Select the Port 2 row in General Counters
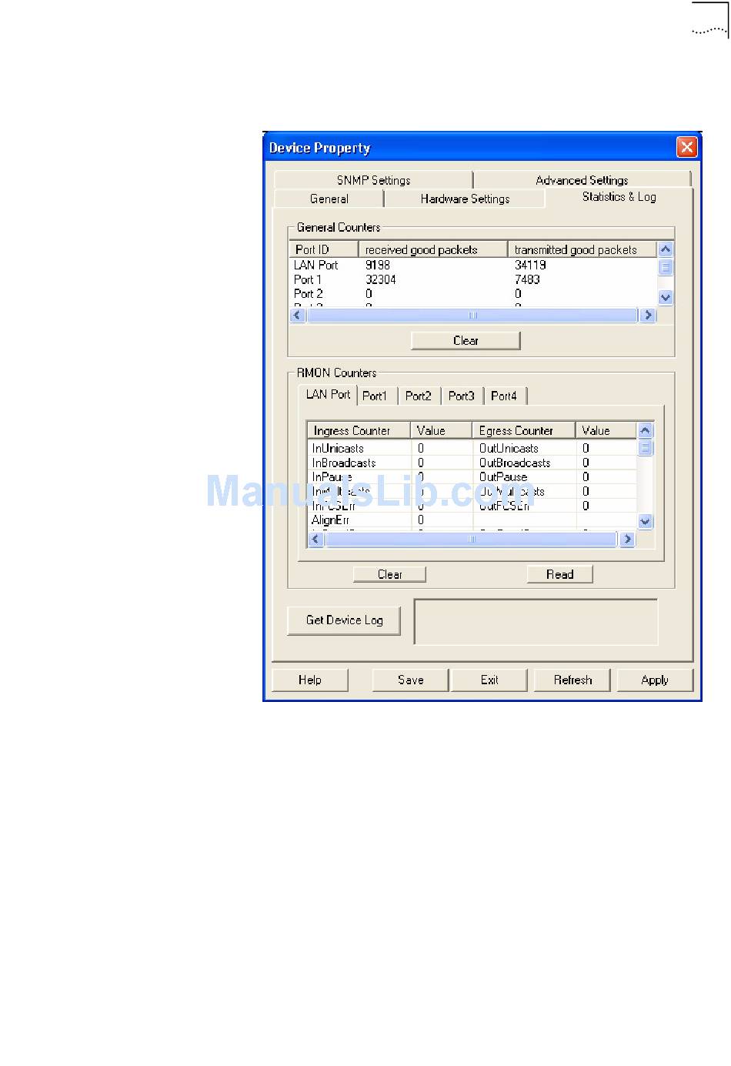This screenshot has height=1066, width=731. click(473, 293)
